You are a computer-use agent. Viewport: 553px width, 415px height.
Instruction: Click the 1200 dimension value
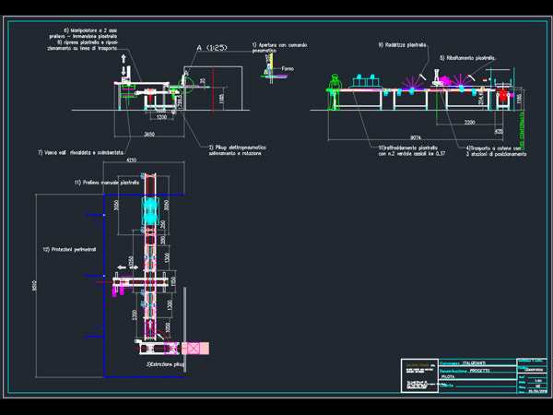(x=161, y=117)
